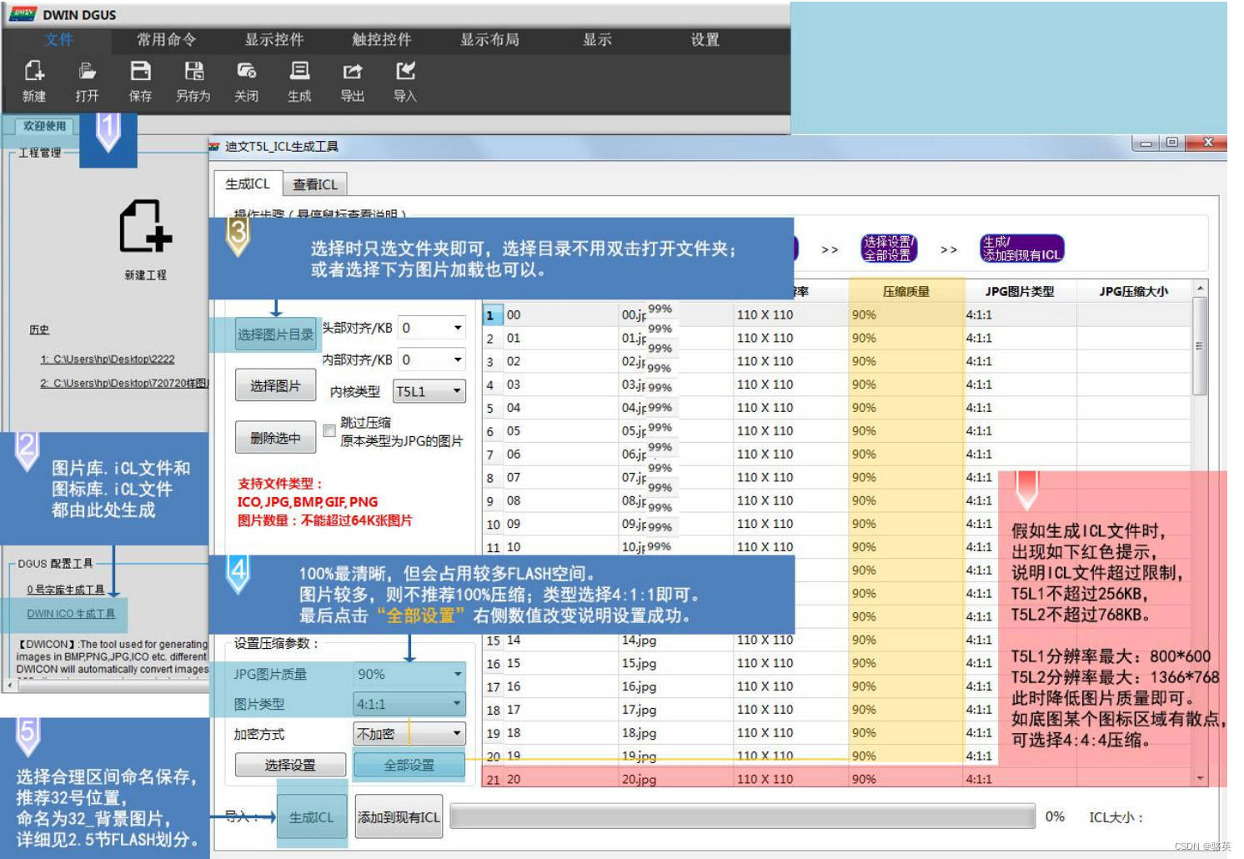
Task: Expand the 头部对齐/KB dropdown
Action: (x=458, y=328)
